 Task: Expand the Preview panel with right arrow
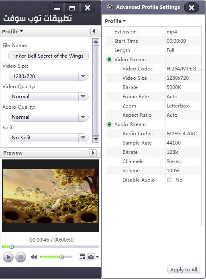click(x=93, y=153)
